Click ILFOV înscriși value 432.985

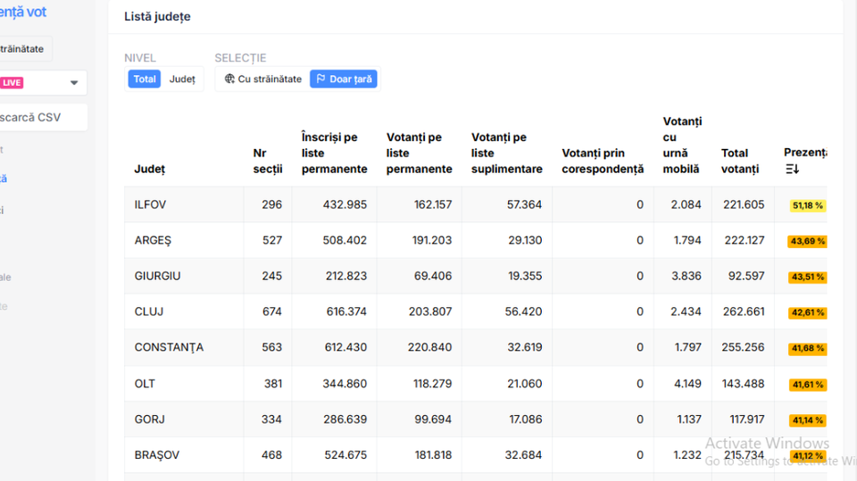tap(345, 204)
